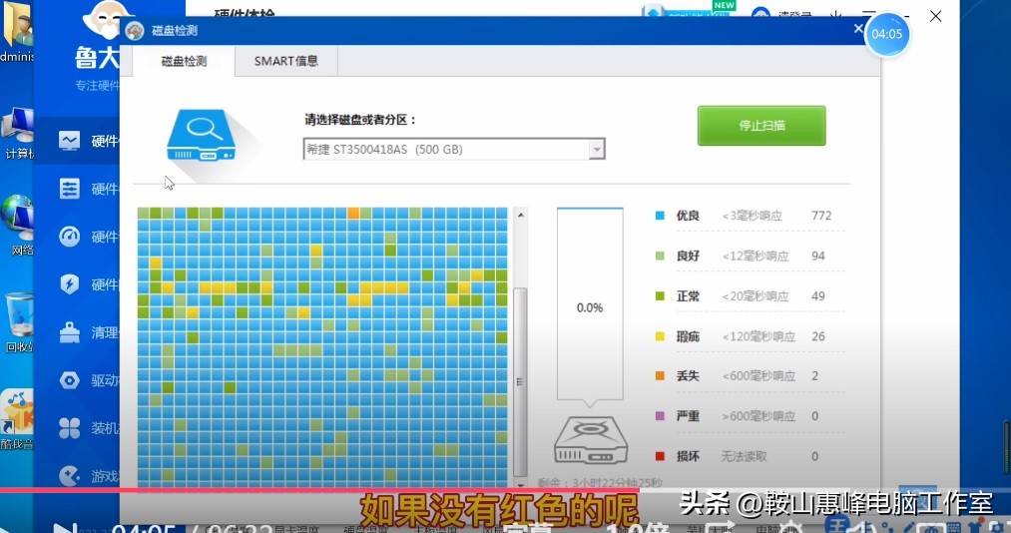Click the yellow 瑕疵 legend swatch
This screenshot has height=533, width=1011.
pyautogui.click(x=660, y=336)
